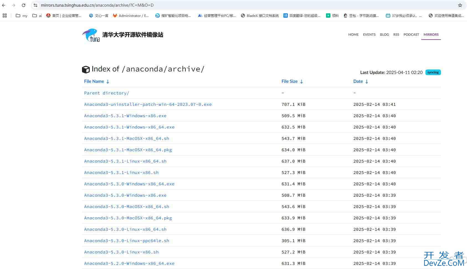
Task: Sort by File Name column arrow
Action: [x=108, y=81]
